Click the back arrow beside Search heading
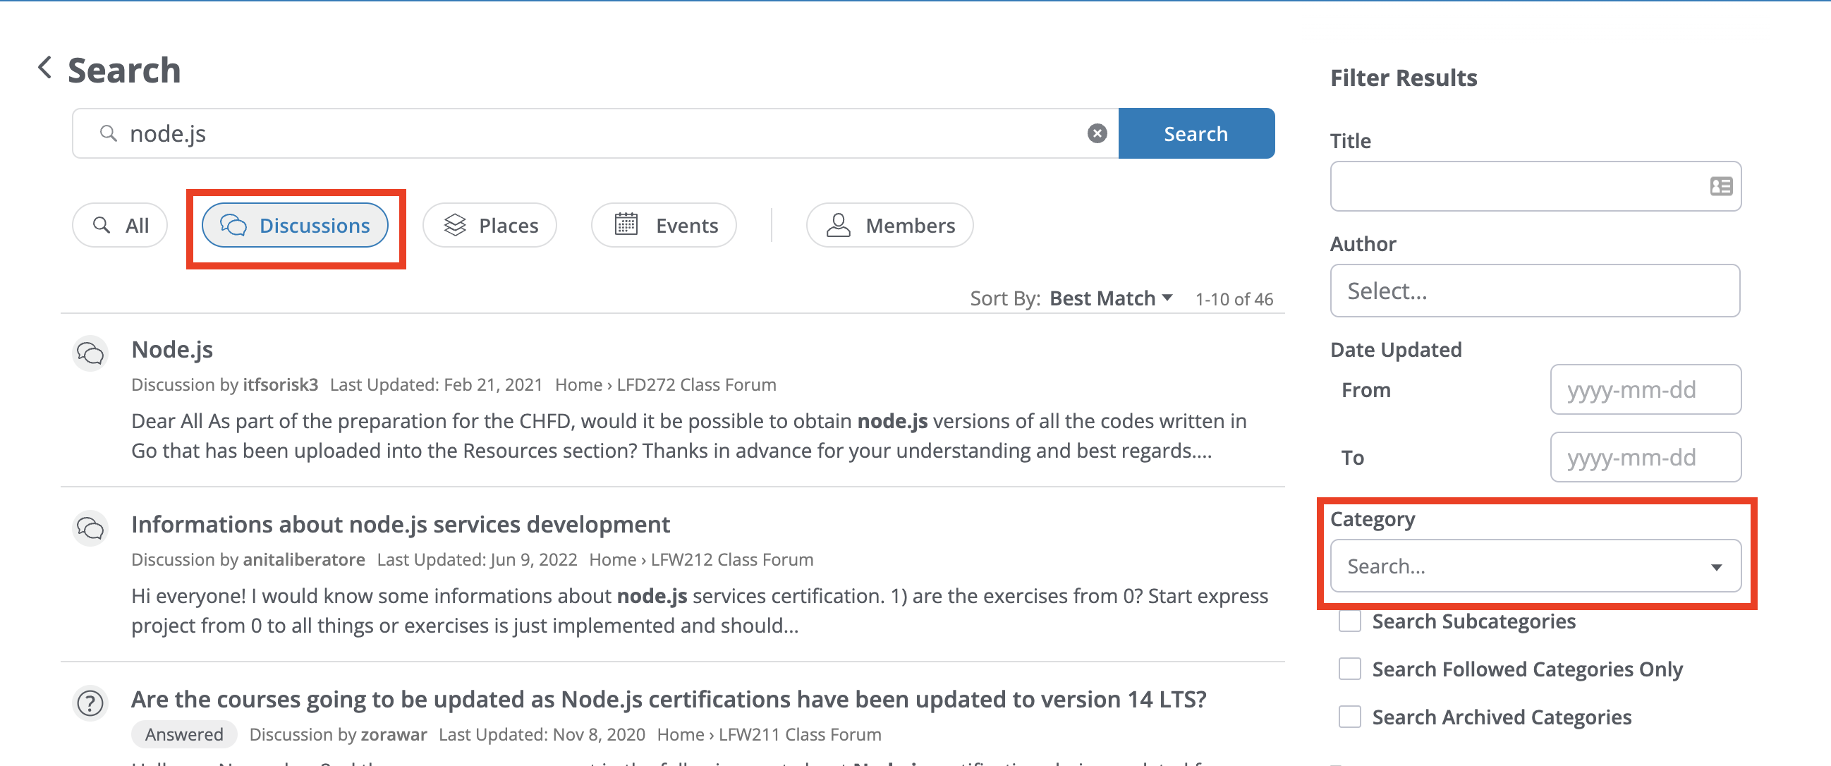Image resolution: width=1831 pixels, height=766 pixels. tap(44, 68)
